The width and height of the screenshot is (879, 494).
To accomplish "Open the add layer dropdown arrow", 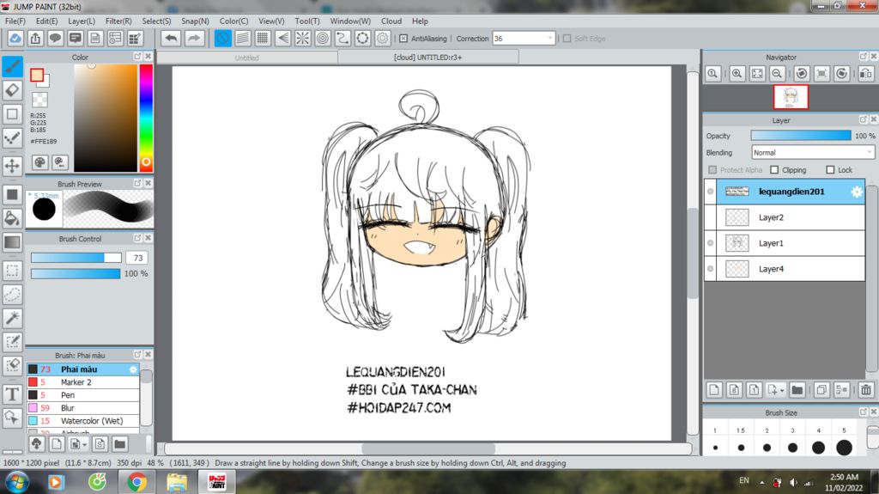I will [x=781, y=391].
